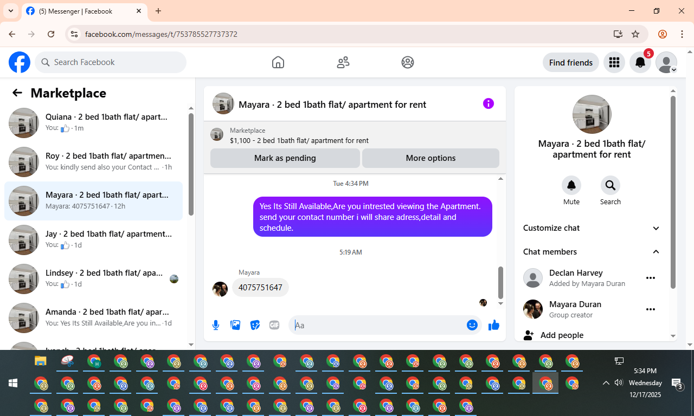Open the Facebook menu grid icon
Viewport: 694px width, 416px height.
614,62
